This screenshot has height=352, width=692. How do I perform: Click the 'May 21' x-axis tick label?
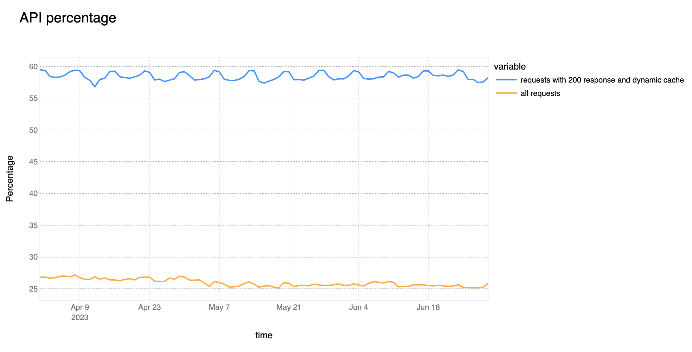point(289,307)
